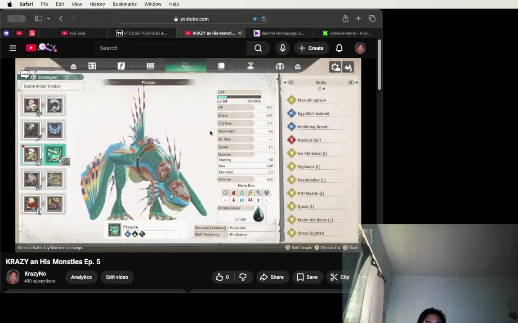Open the Bookmarks menu
This screenshot has width=518, height=323.
[x=125, y=4]
